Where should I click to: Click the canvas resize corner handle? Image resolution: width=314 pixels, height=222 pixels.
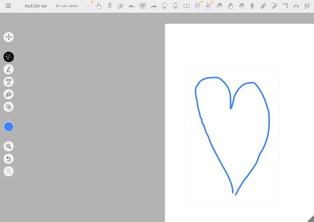point(310,219)
